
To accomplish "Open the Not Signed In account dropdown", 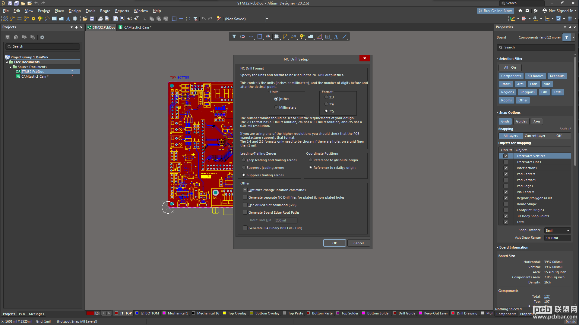I will 559,11.
